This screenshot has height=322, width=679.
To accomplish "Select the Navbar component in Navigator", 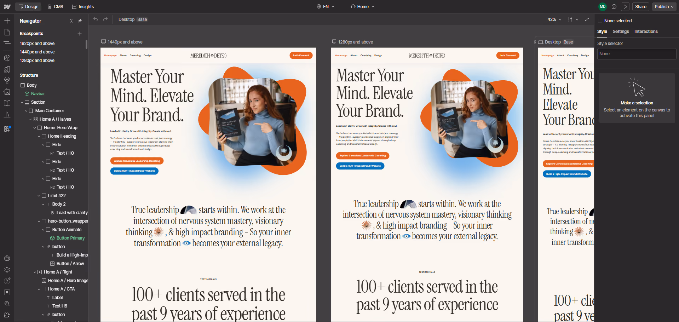I will point(38,94).
